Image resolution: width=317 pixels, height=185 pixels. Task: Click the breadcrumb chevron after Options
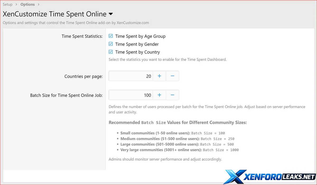click(x=39, y=4)
